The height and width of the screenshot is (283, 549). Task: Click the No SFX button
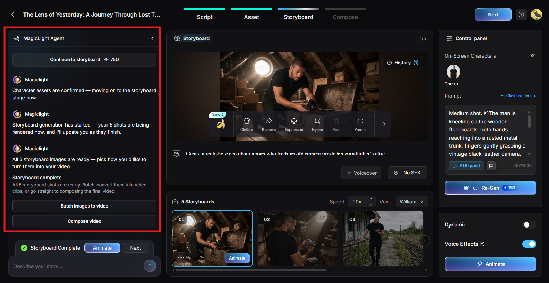point(407,173)
